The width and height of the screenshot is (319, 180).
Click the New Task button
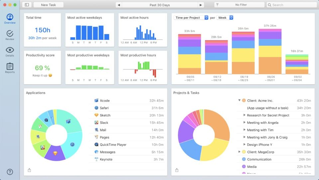point(49,5)
